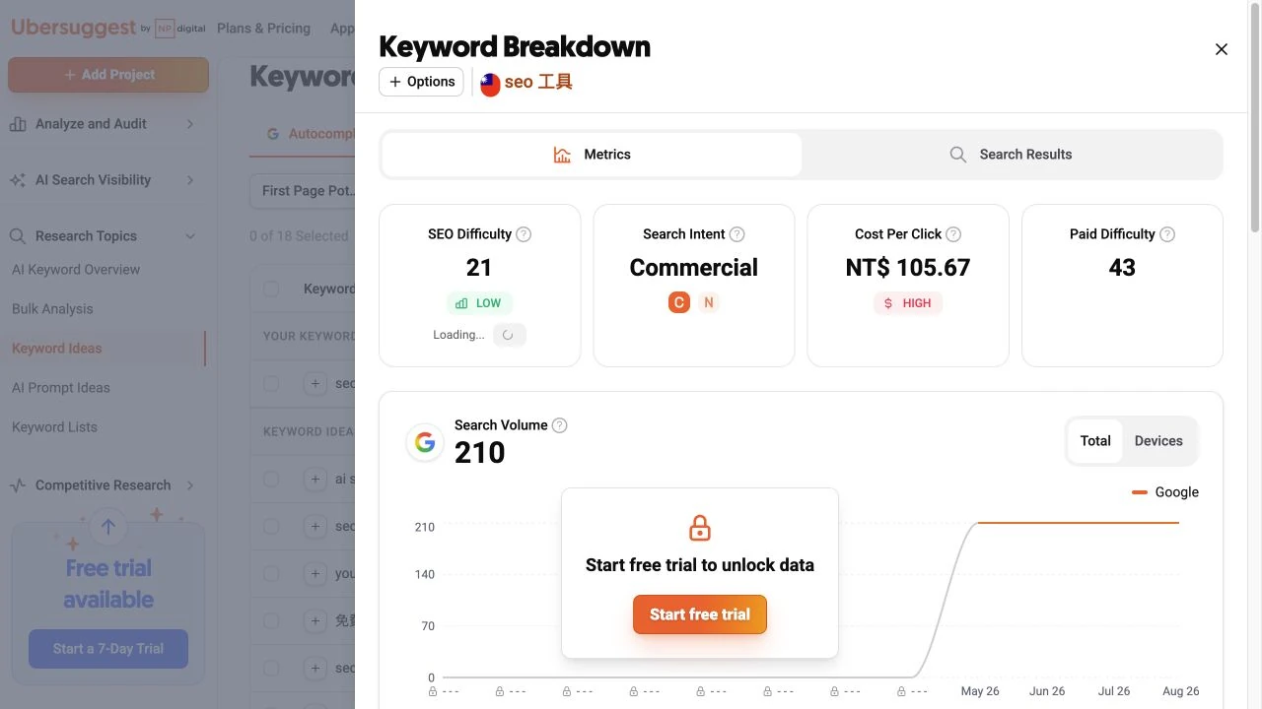Click plus icon on 'you' keyword row
This screenshot has height=709, width=1262.
[315, 573]
